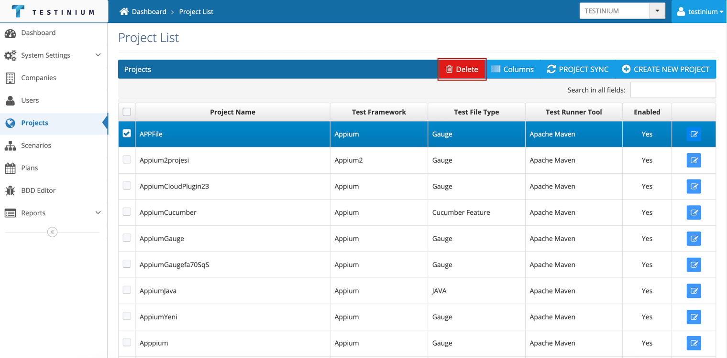Click the AppiumJava project name
This screenshot has height=358, width=727.
pos(158,291)
